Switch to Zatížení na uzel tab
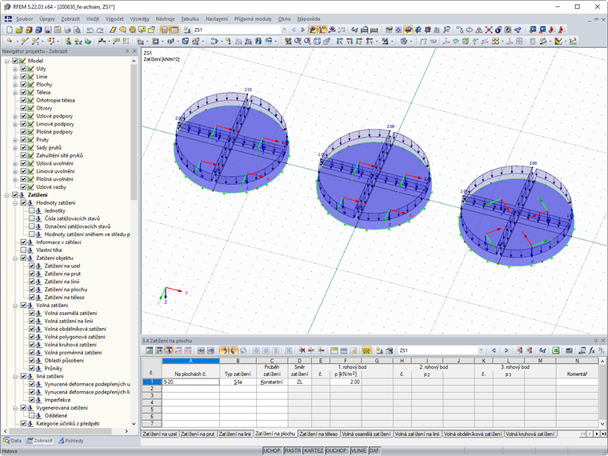608x456 pixels. click(160, 434)
